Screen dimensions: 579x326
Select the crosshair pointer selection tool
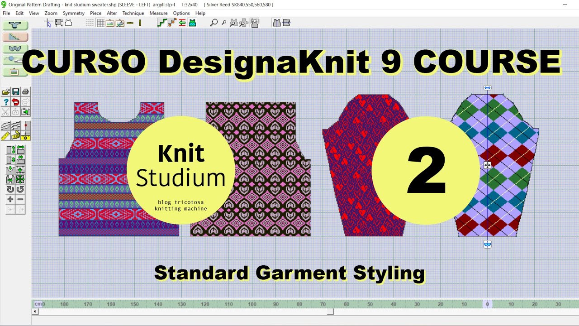point(48,23)
